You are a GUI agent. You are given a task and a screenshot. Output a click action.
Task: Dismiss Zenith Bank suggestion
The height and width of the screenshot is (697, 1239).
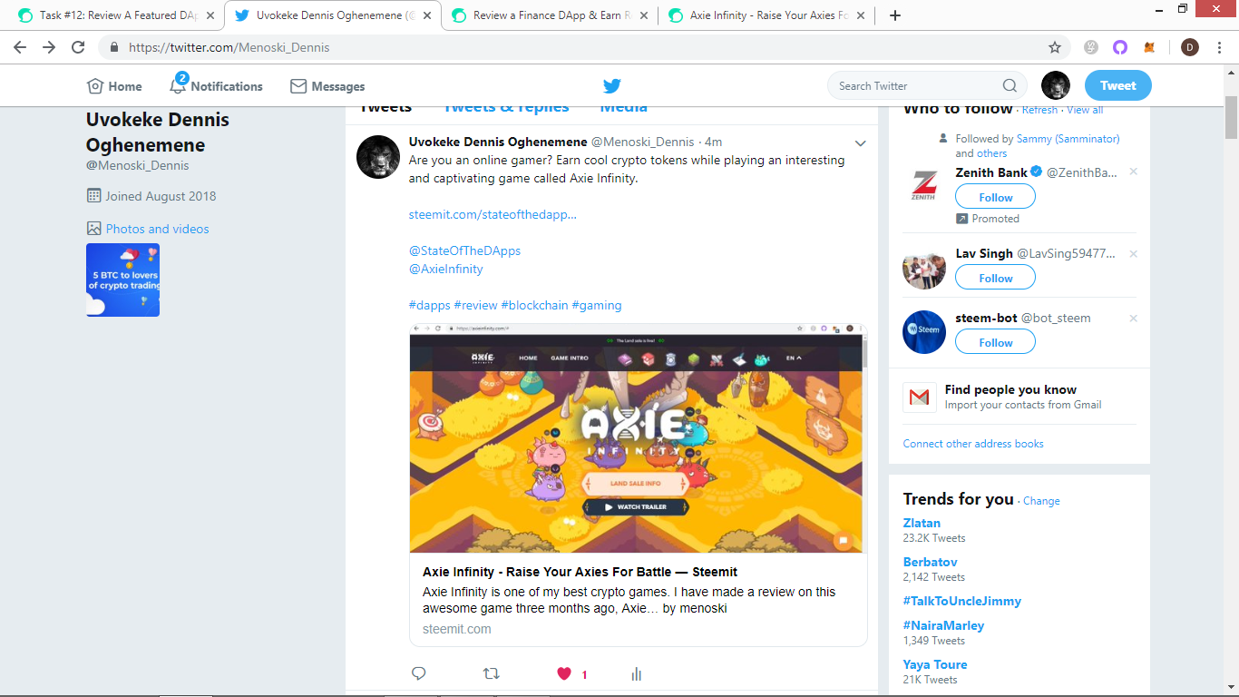(x=1133, y=172)
